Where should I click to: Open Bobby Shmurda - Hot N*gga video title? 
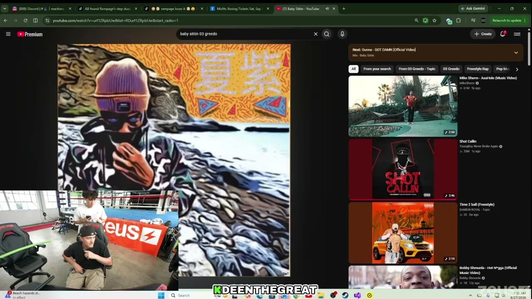coord(488,270)
